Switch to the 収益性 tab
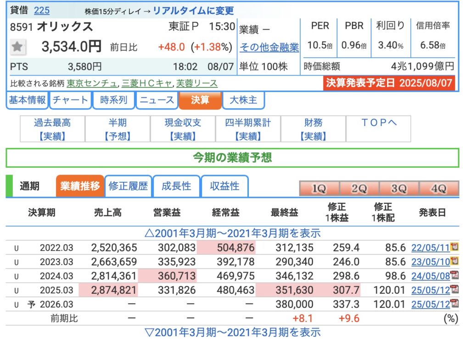The height and width of the screenshot is (339, 470). pos(225,186)
